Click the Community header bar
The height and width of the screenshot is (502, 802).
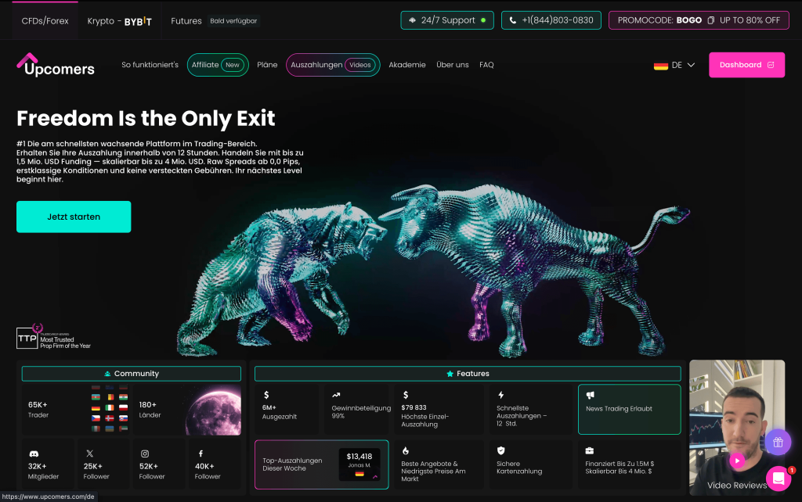point(132,373)
